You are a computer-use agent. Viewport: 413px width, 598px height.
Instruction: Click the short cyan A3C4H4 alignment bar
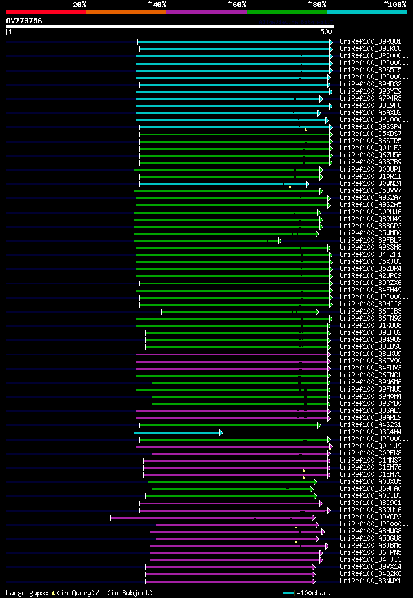(x=177, y=432)
